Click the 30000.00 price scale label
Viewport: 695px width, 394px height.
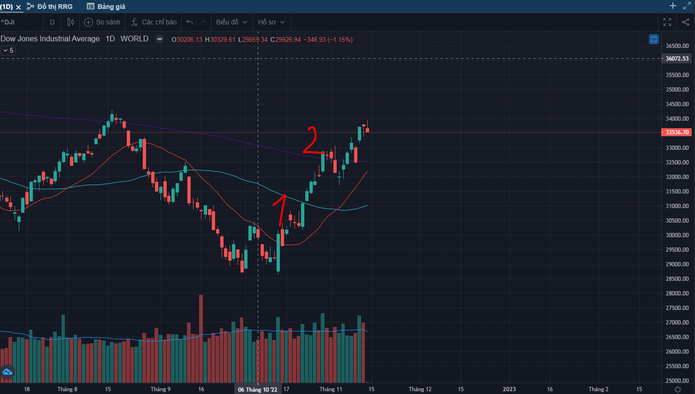tap(677, 235)
